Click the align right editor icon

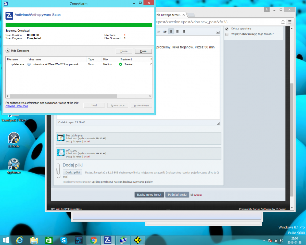pyautogui.click(x=183, y=31)
